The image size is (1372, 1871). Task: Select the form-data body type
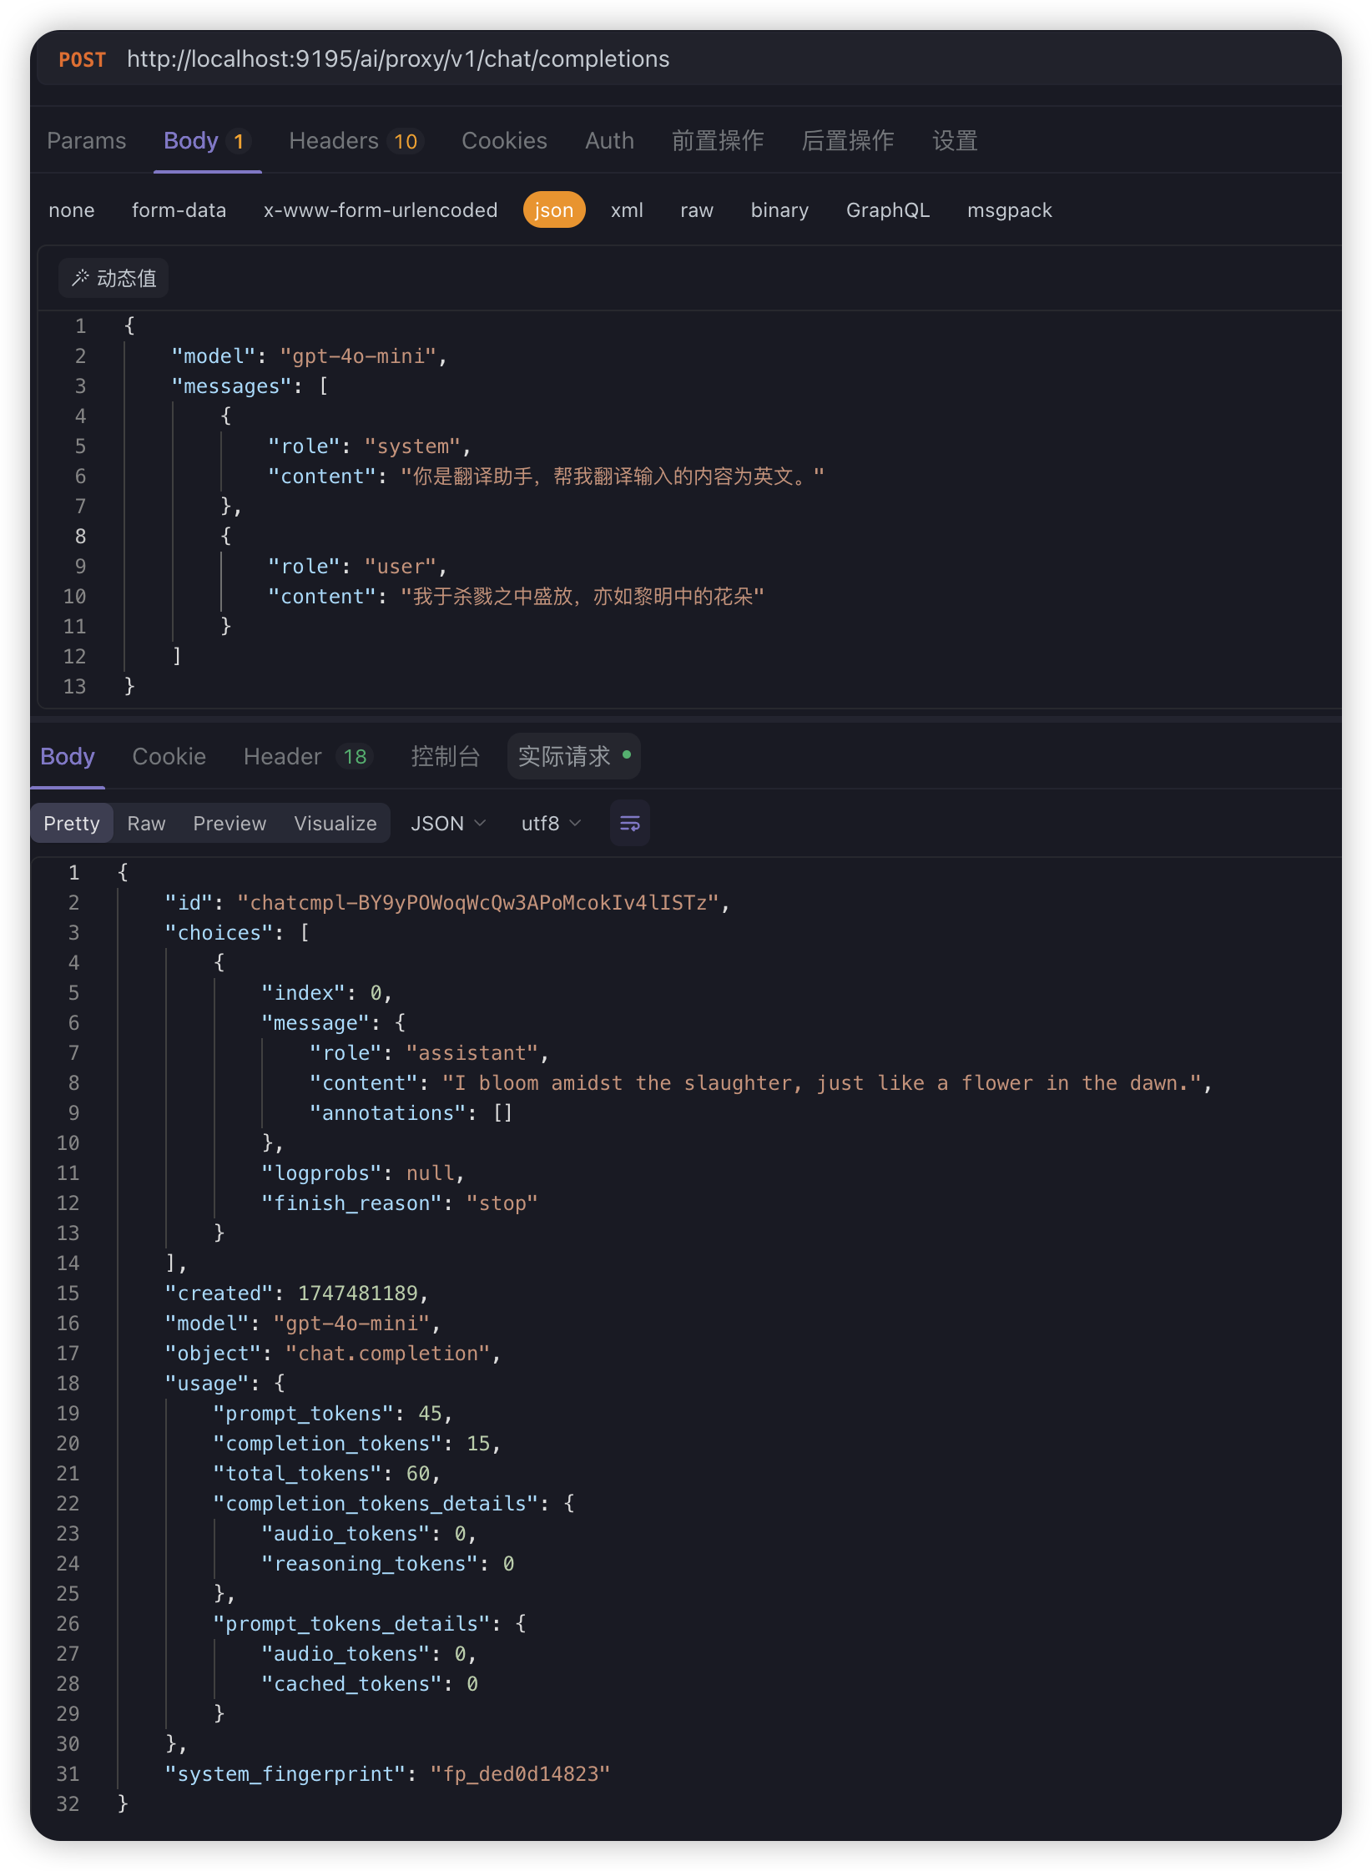(179, 210)
